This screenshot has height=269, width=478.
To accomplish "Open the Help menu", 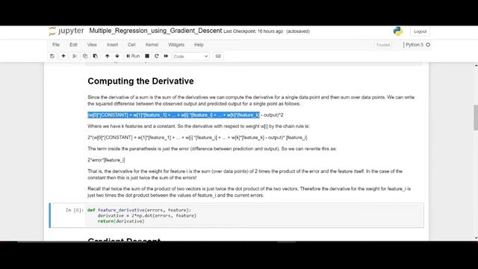I will [x=199, y=45].
